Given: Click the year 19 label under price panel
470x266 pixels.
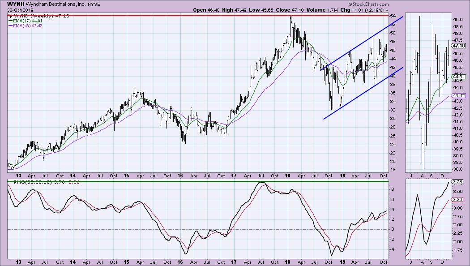Looking at the screenshot, I should point(342,176).
